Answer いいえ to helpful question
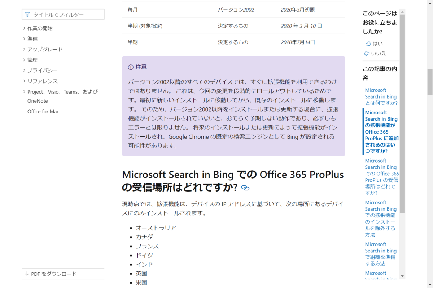 375,54
